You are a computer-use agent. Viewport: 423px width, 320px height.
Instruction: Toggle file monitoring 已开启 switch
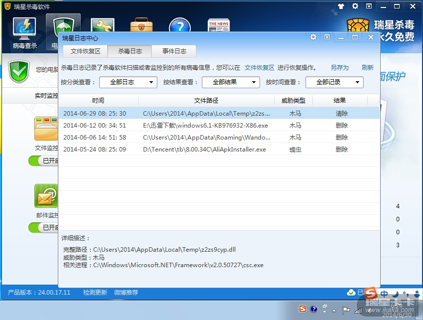click(x=43, y=161)
